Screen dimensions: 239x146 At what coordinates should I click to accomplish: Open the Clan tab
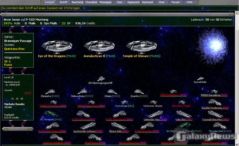pos(119,2)
